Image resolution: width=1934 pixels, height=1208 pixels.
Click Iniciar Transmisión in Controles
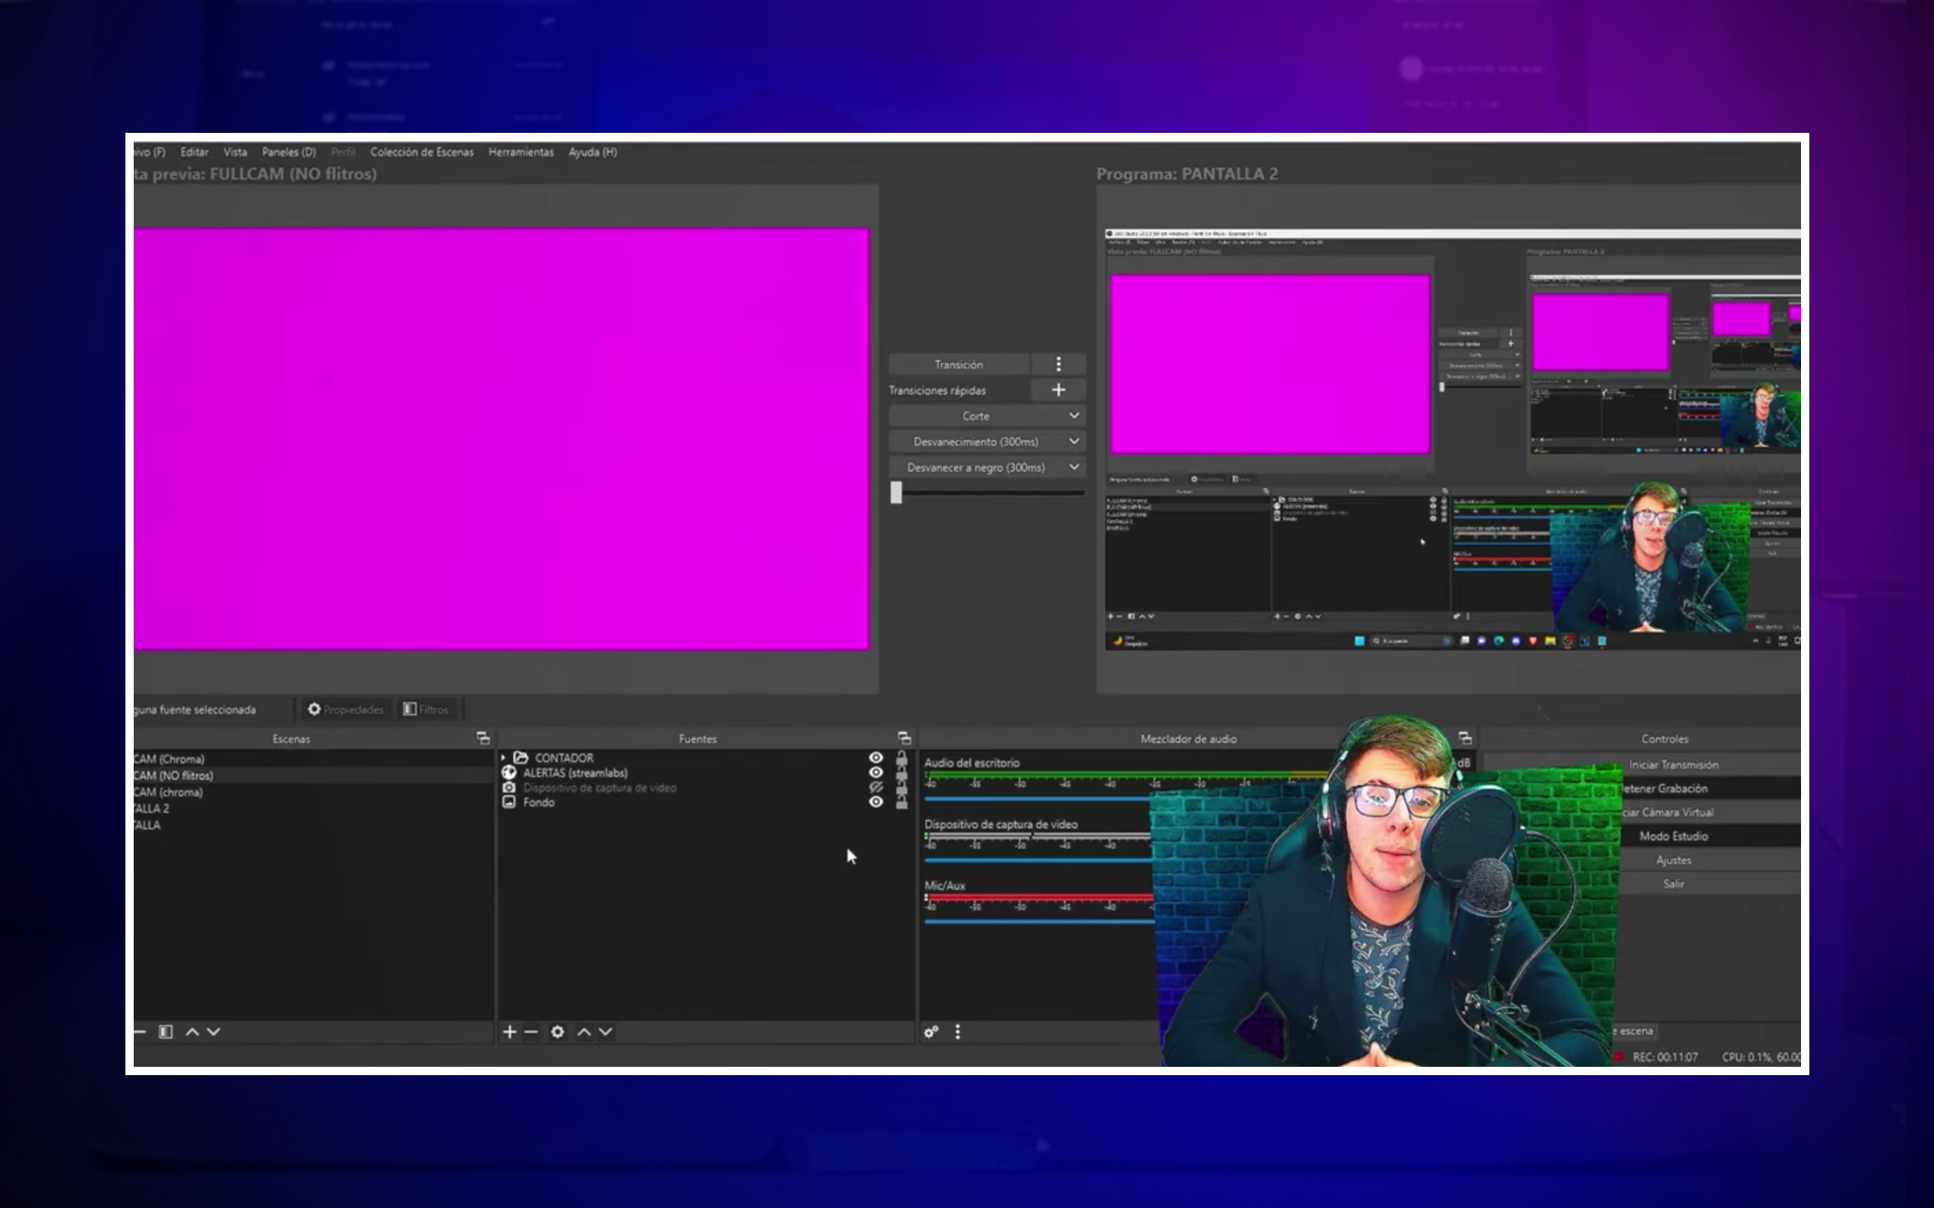1673,765
